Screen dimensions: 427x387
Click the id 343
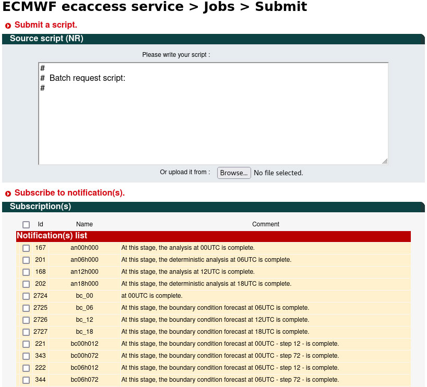(x=40, y=355)
